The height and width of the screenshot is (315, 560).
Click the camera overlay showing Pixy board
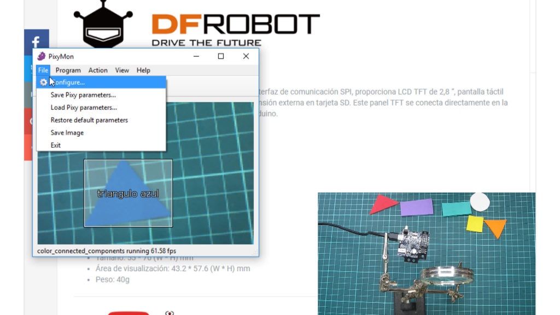(427, 253)
